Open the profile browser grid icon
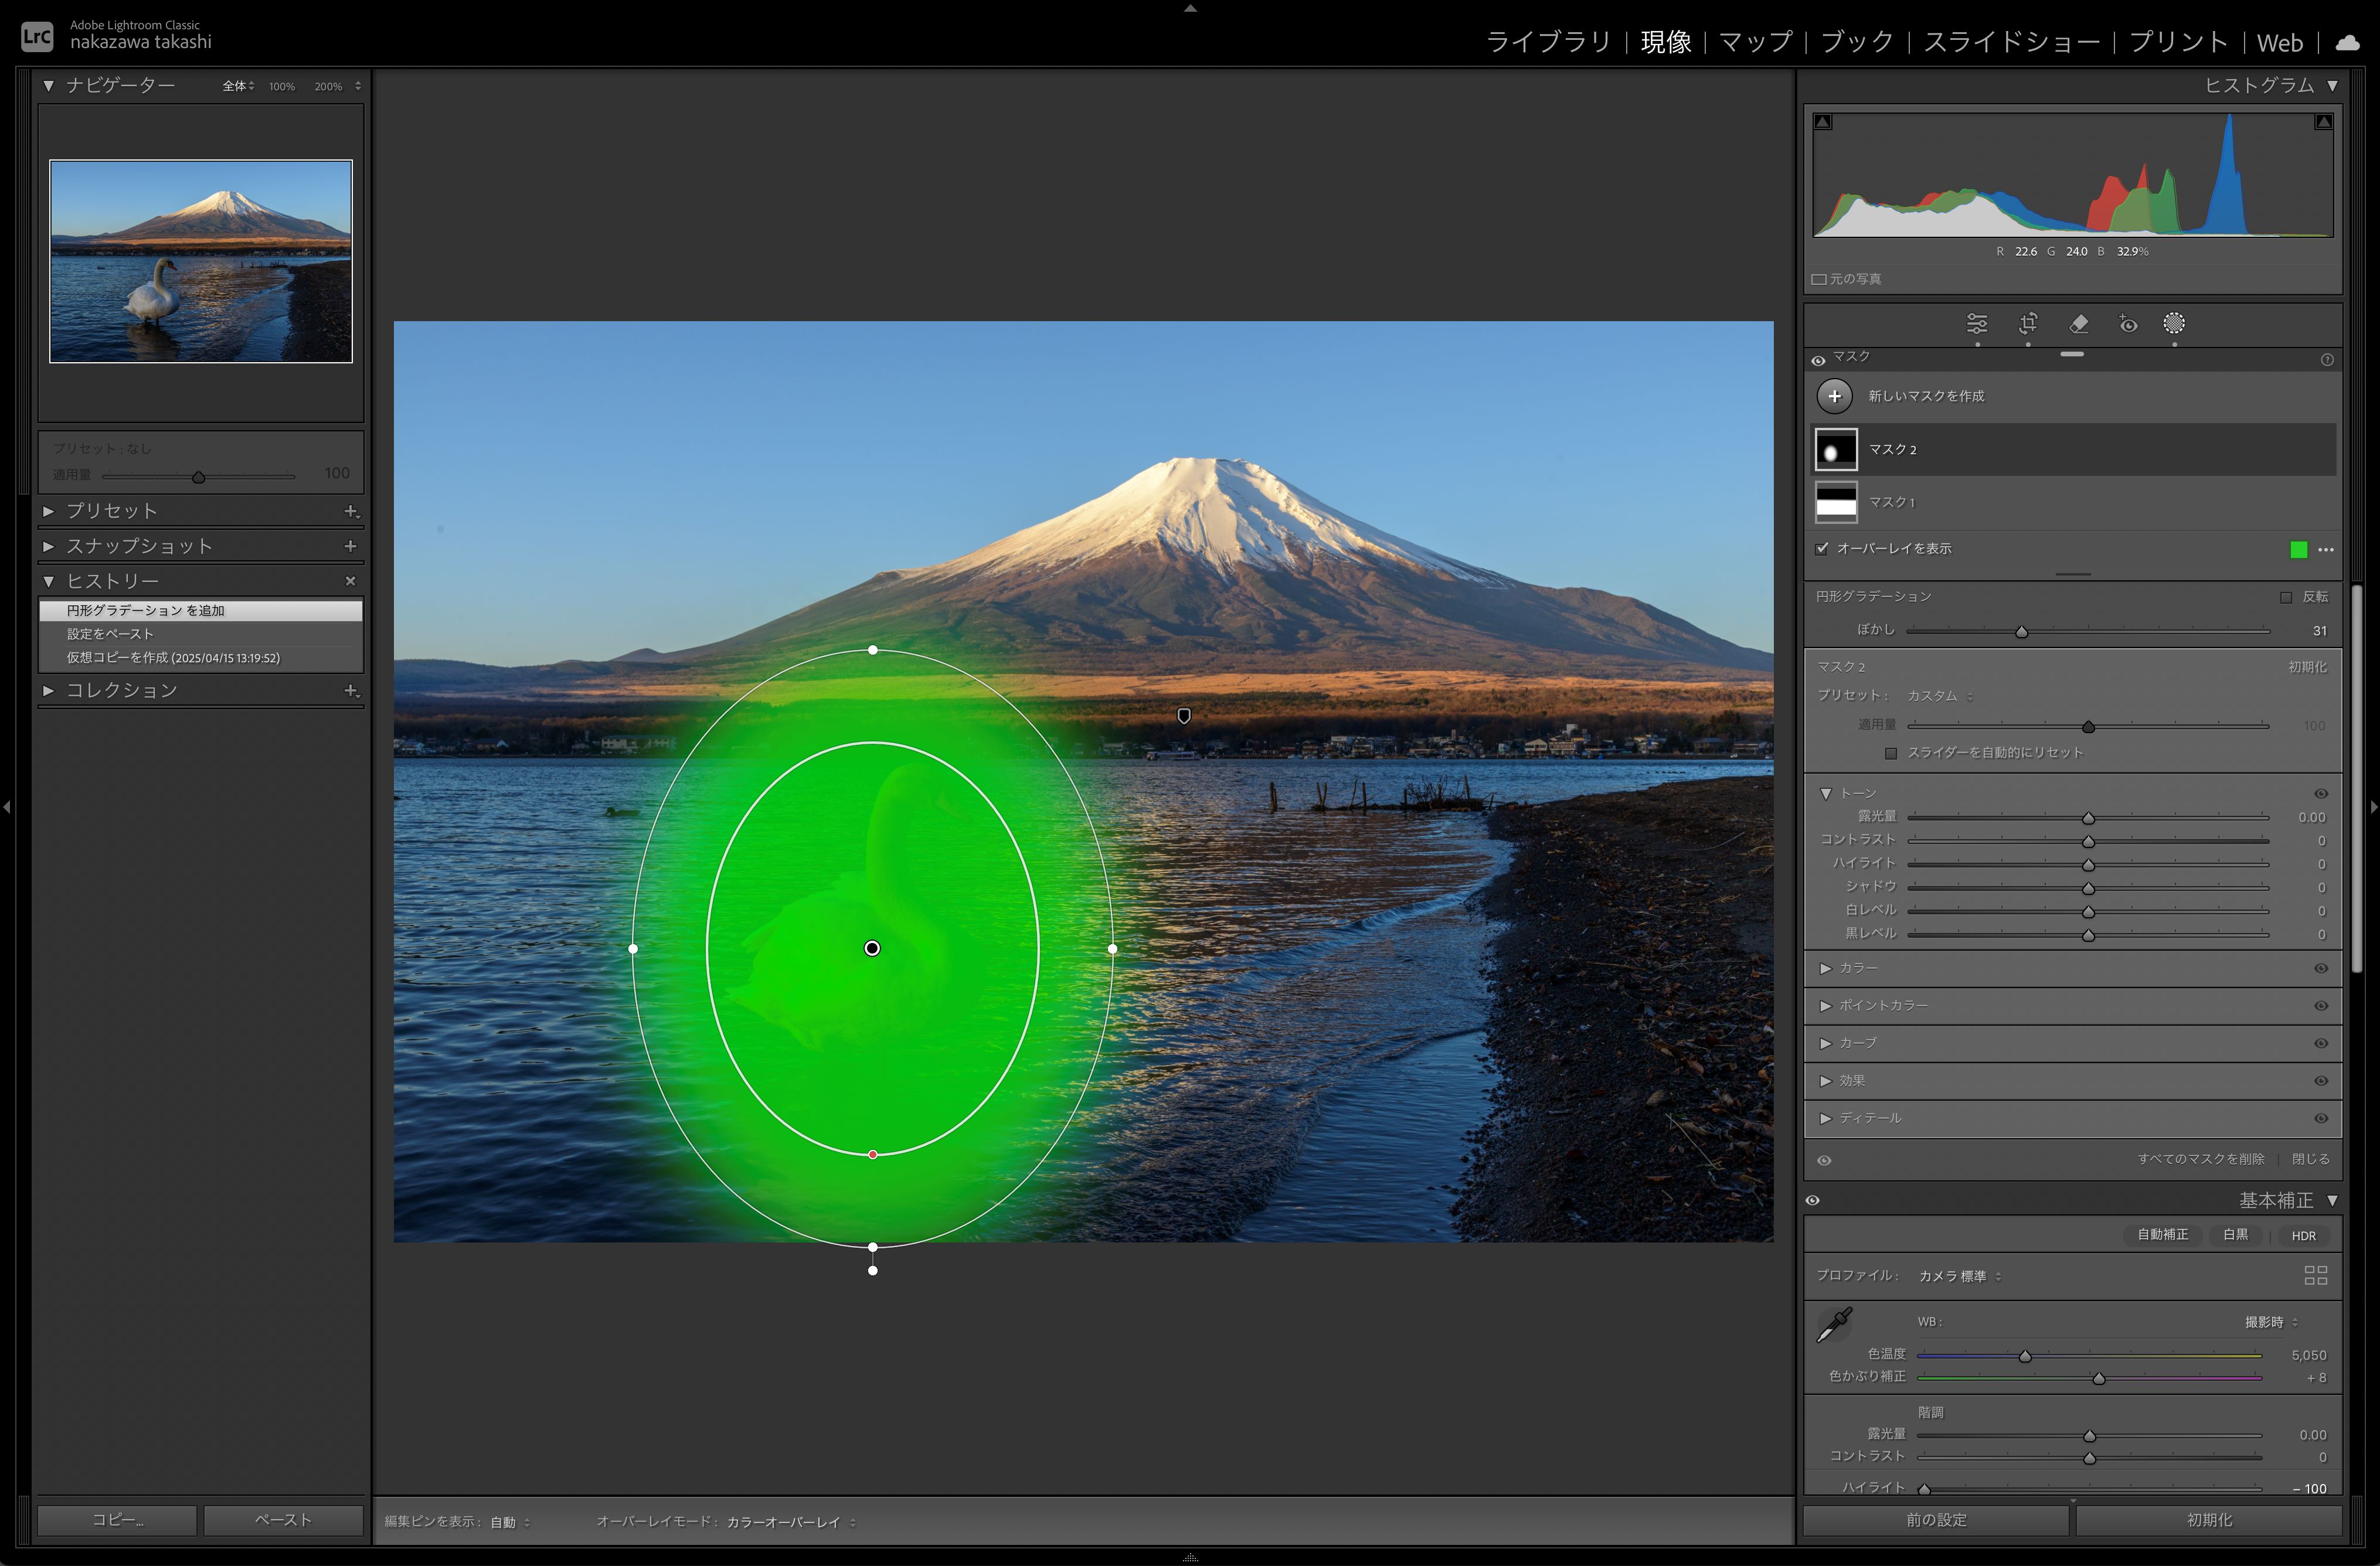Screen dimensions: 2380x1566 (x=2315, y=1275)
